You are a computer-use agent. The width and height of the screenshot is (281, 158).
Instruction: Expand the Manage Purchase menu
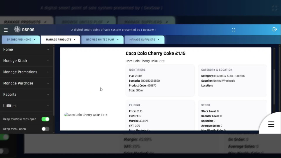[26, 83]
